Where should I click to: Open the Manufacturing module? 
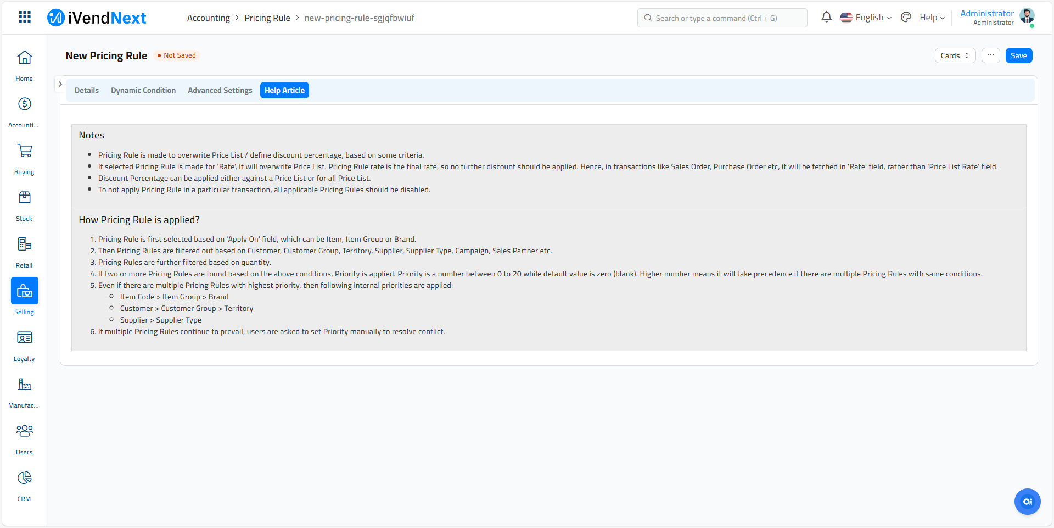(24, 389)
